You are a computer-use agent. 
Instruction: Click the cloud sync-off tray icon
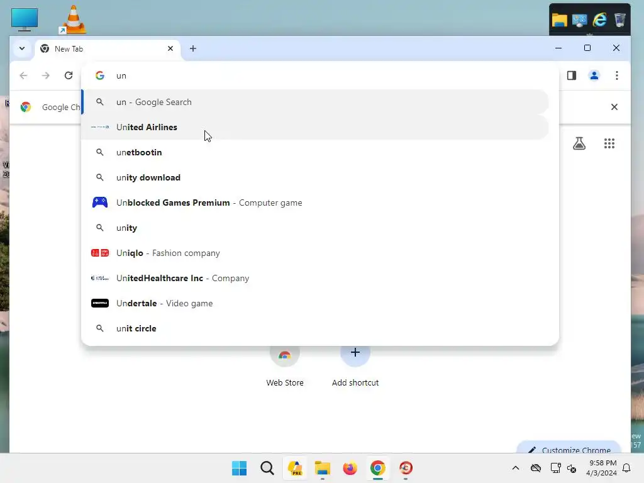(x=536, y=468)
